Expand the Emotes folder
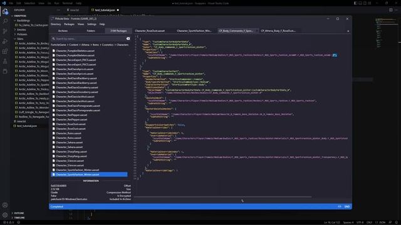Viewport: 401px width, 225px height. coord(21,29)
